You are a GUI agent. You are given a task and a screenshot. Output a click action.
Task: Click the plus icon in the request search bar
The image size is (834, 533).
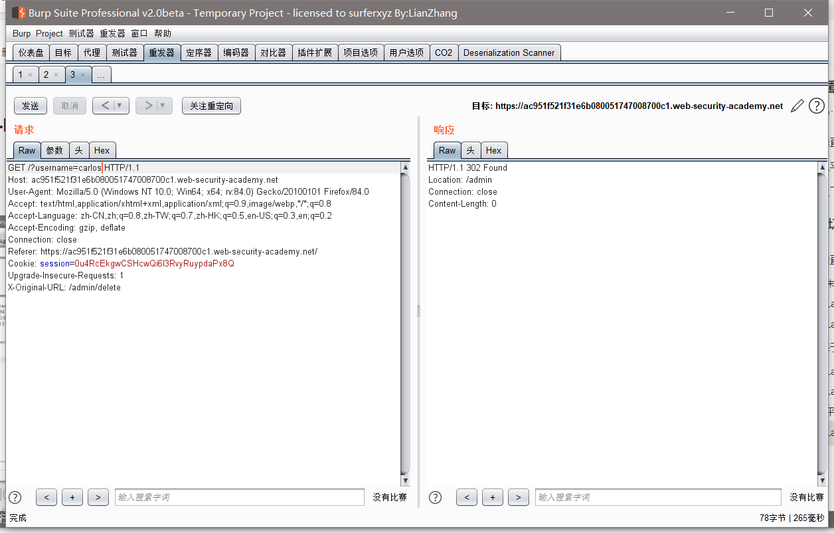(x=72, y=497)
